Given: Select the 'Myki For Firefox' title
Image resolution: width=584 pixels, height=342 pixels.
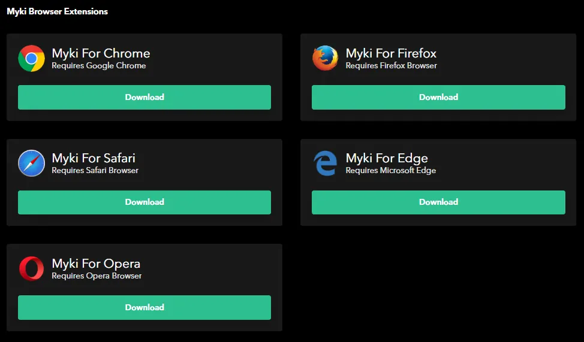Looking at the screenshot, I should (391, 53).
